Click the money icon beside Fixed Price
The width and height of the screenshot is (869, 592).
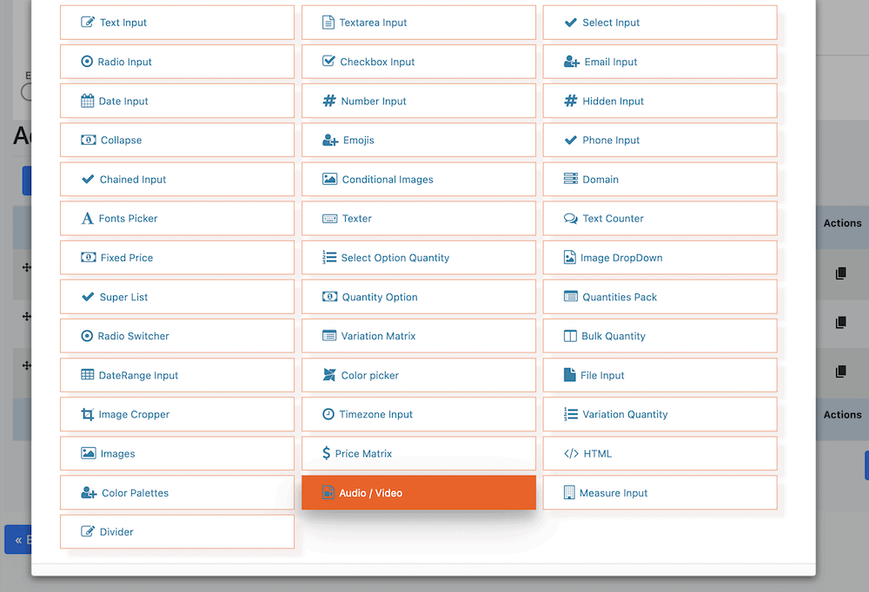pyautogui.click(x=88, y=258)
